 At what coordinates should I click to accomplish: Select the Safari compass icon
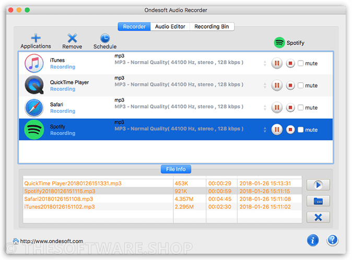tap(34, 108)
